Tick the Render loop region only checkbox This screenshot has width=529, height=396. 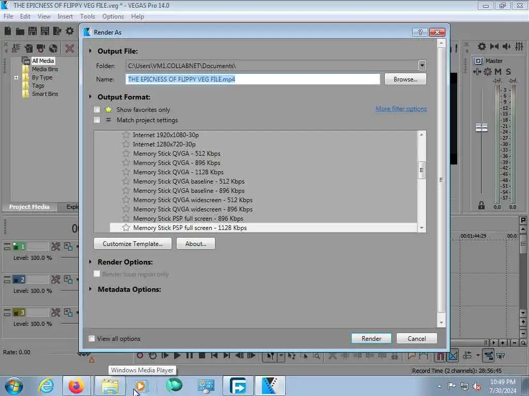pos(97,274)
